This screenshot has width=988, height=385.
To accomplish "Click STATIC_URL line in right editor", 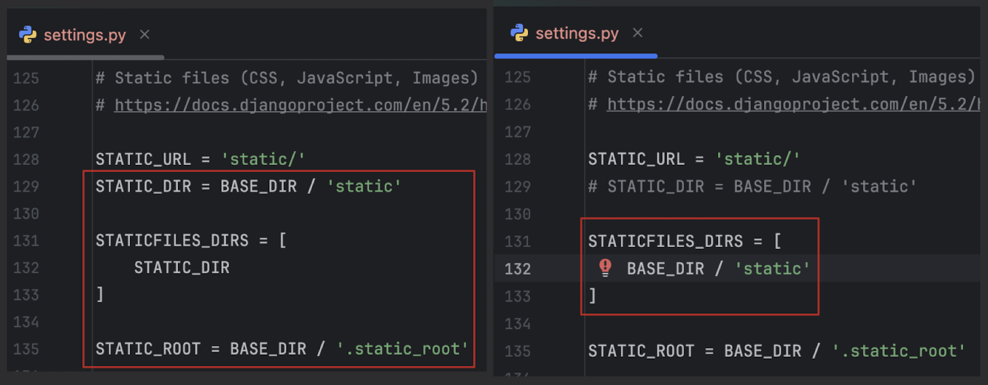I will [694, 159].
